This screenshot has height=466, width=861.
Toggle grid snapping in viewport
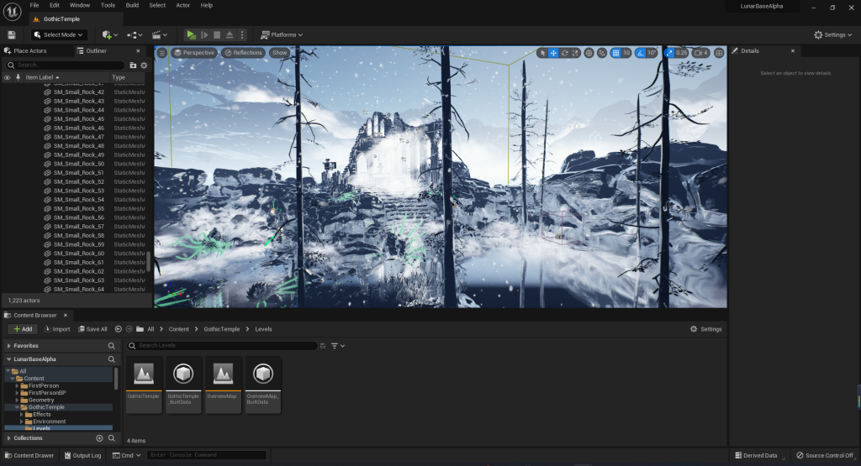click(x=615, y=53)
